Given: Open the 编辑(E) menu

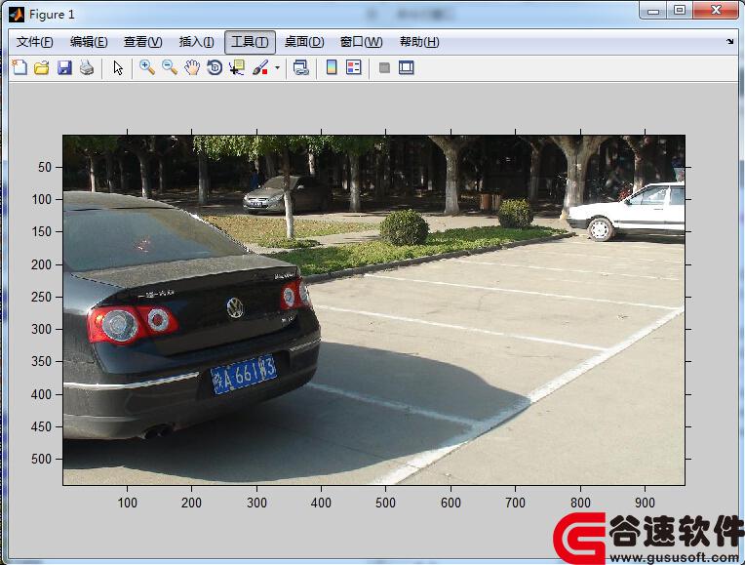Looking at the screenshot, I should (89, 42).
